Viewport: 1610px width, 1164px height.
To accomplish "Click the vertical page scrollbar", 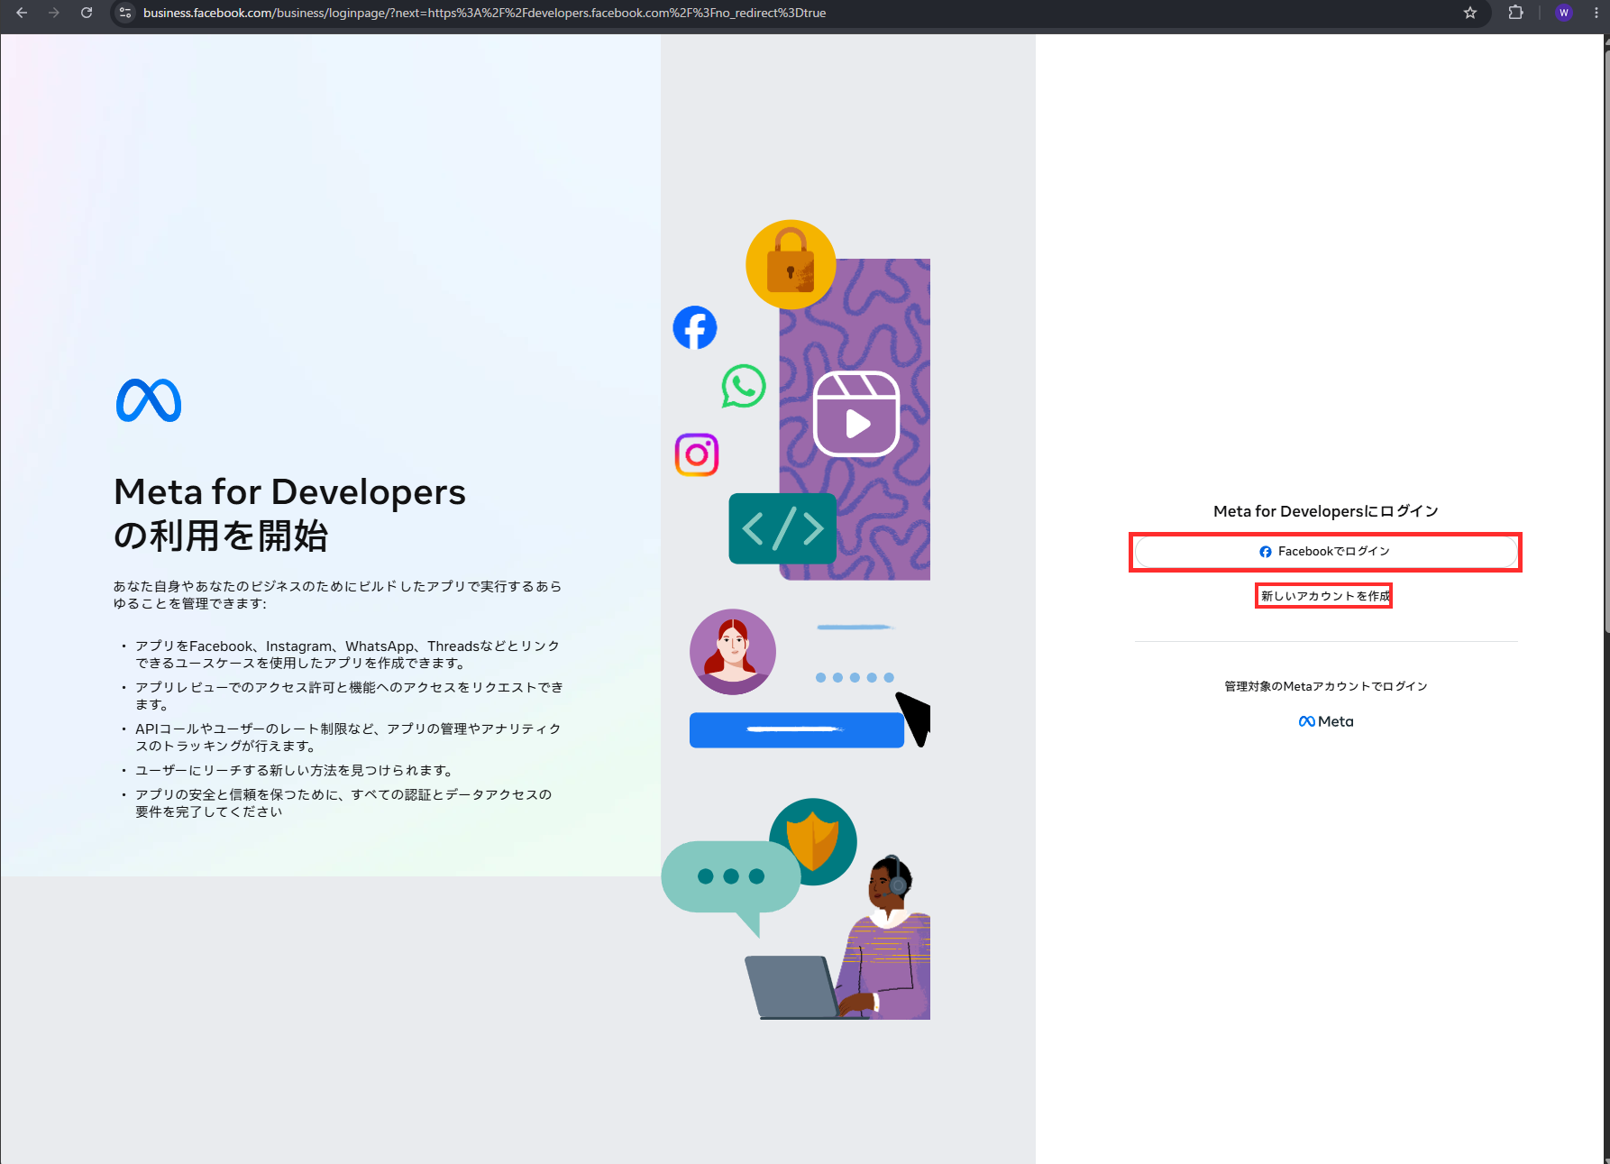I will pos(1605,343).
